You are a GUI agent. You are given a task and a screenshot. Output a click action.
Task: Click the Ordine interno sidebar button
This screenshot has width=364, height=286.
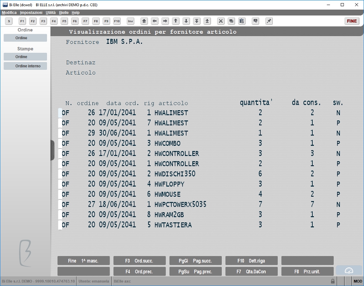25,66
